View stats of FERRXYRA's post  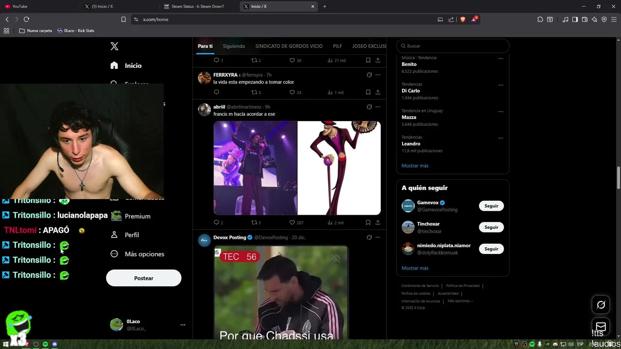[335, 92]
